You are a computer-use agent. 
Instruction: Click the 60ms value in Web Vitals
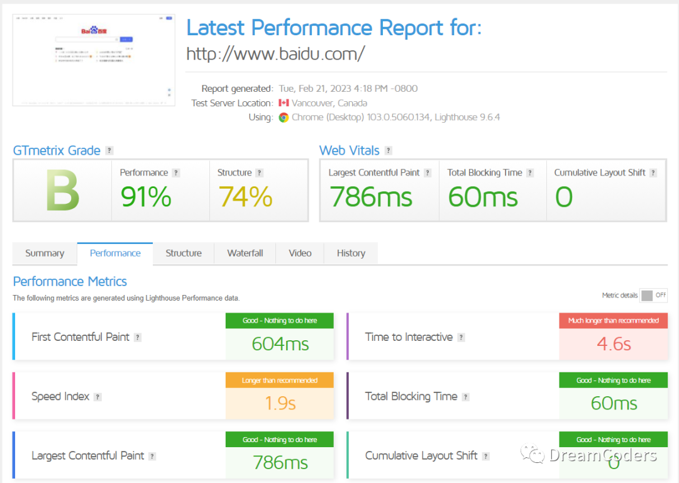coord(483,197)
